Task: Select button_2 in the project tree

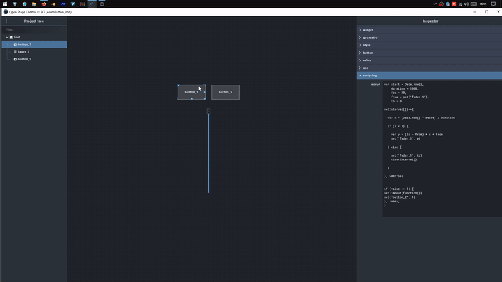Action: pyautogui.click(x=35, y=59)
